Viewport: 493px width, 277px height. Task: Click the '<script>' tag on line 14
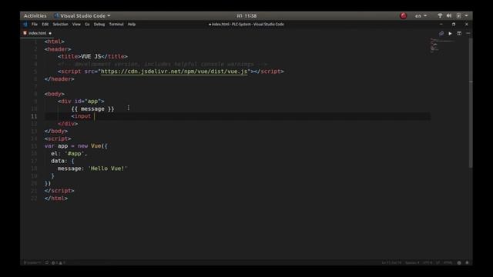58,138
